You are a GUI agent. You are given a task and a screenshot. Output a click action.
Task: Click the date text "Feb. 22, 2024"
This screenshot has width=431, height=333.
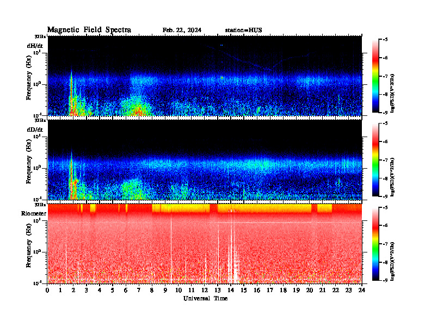(182, 30)
